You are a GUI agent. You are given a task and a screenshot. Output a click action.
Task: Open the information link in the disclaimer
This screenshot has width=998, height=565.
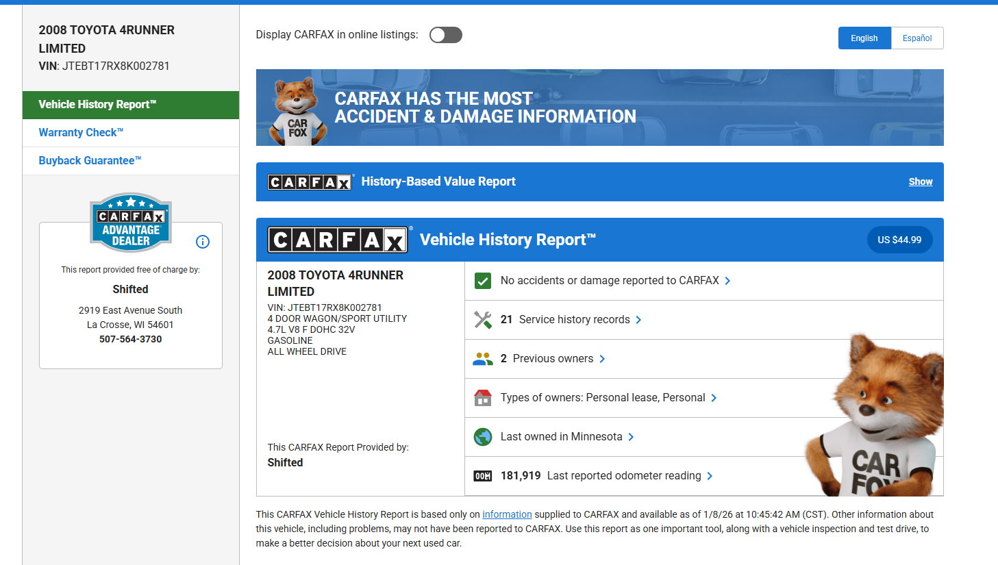(507, 514)
